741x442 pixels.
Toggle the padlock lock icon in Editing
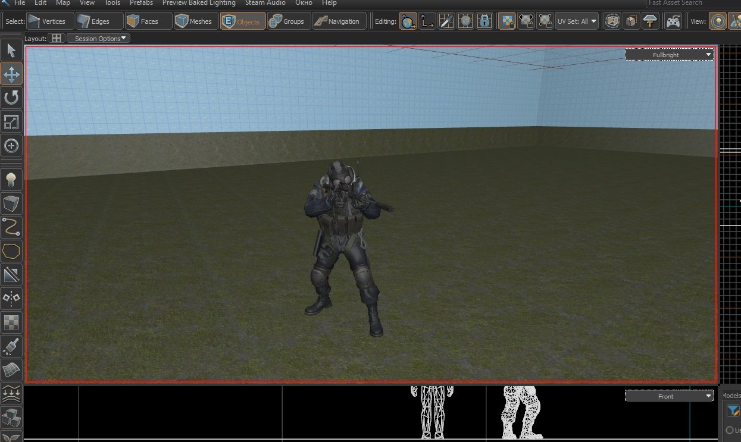(484, 21)
